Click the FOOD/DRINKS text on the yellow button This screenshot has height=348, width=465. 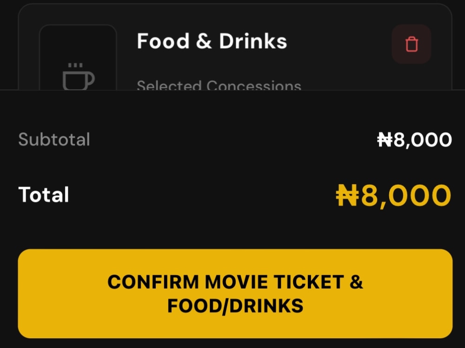[235, 306]
